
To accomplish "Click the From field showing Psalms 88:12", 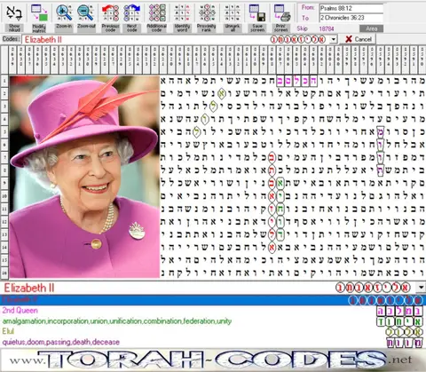I will [351, 8].
